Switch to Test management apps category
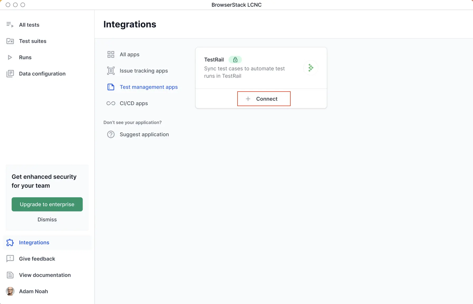 point(149,87)
